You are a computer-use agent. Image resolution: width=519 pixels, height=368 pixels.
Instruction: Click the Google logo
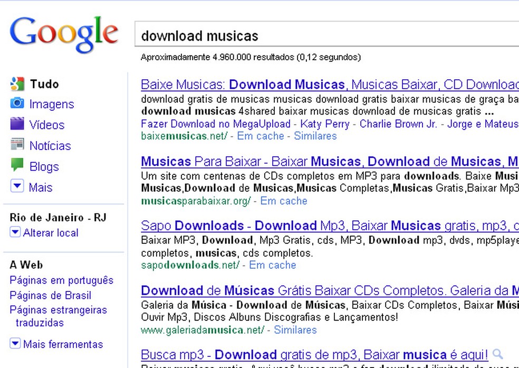pyautogui.click(x=64, y=34)
